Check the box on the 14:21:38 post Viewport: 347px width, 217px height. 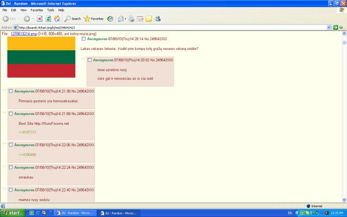click(x=10, y=91)
